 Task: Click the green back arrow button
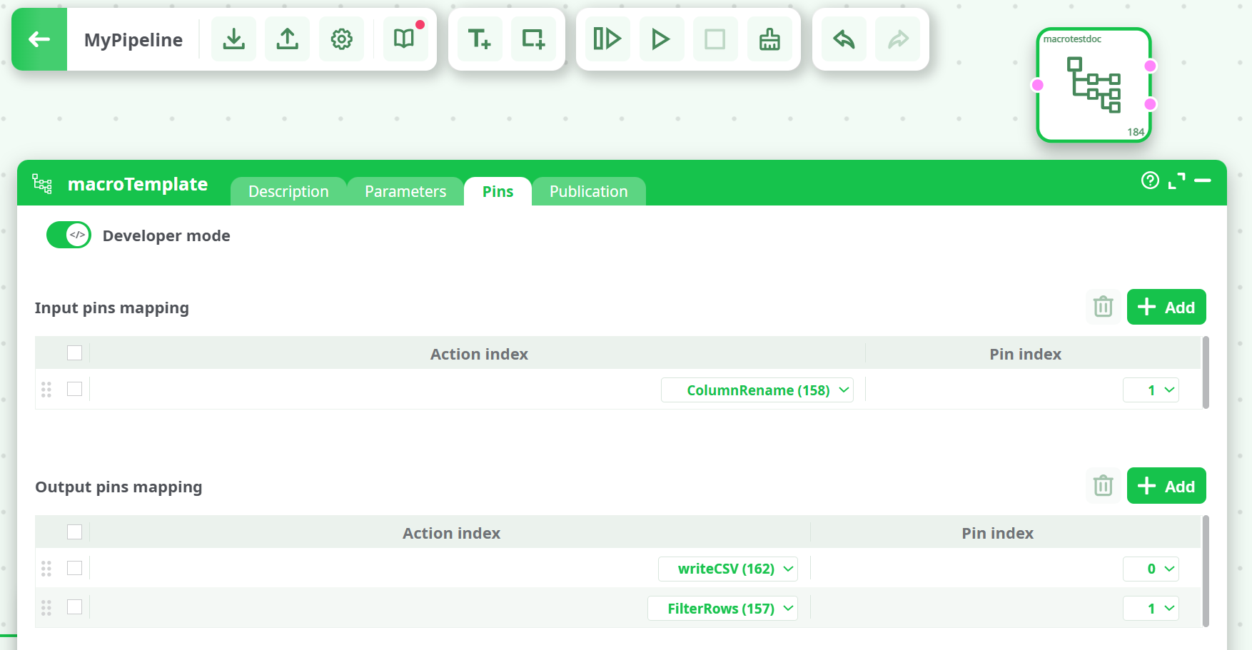pyautogui.click(x=39, y=39)
